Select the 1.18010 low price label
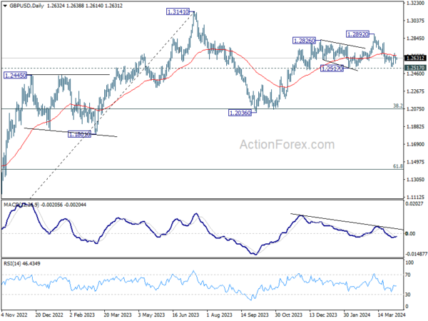 pos(79,134)
